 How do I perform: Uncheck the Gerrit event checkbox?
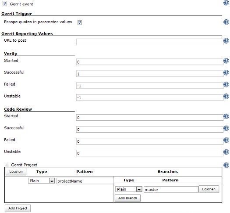point(5,3)
